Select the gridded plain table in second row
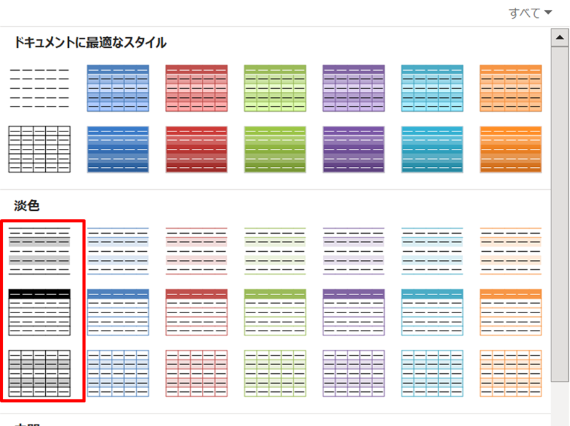 (x=39, y=149)
